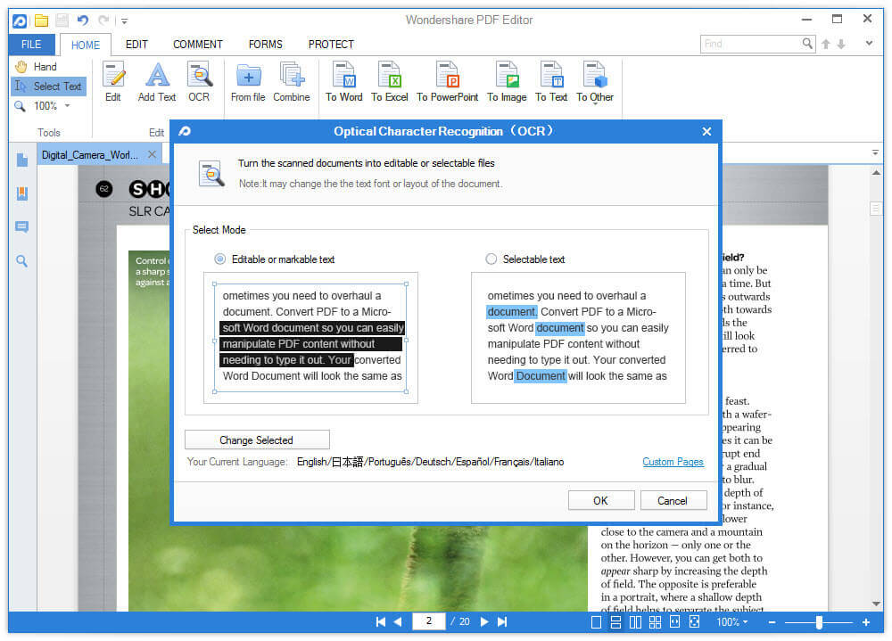Click the Combine files icon
The width and height of the screenshot is (892, 641).
tap(292, 82)
